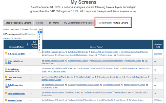This screenshot has height=103, width=166.
Task: Unfavorite gold star Inve$tWare Quality Growth, D. R. Horton row
Action: [120, 52]
